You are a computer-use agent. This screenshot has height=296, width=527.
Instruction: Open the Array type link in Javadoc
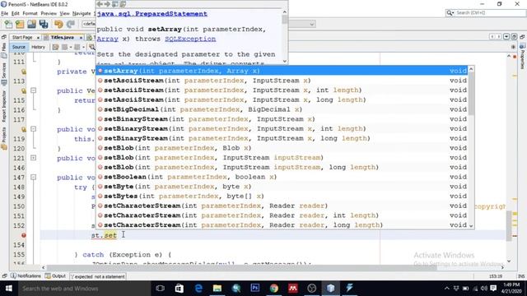[107, 39]
